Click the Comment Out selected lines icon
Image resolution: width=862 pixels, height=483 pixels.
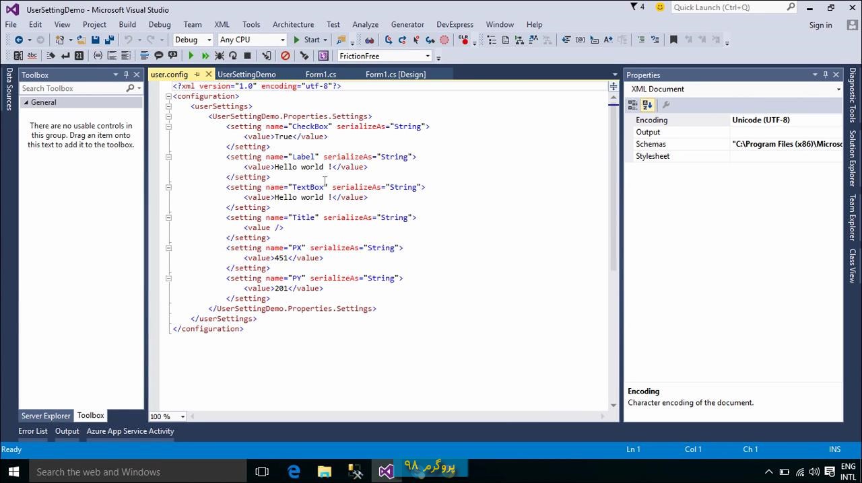point(159,55)
